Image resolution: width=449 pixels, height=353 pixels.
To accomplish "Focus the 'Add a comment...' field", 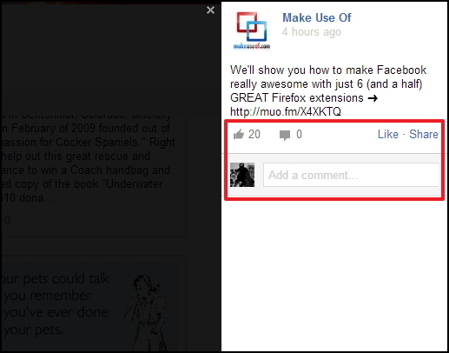I will coord(351,175).
